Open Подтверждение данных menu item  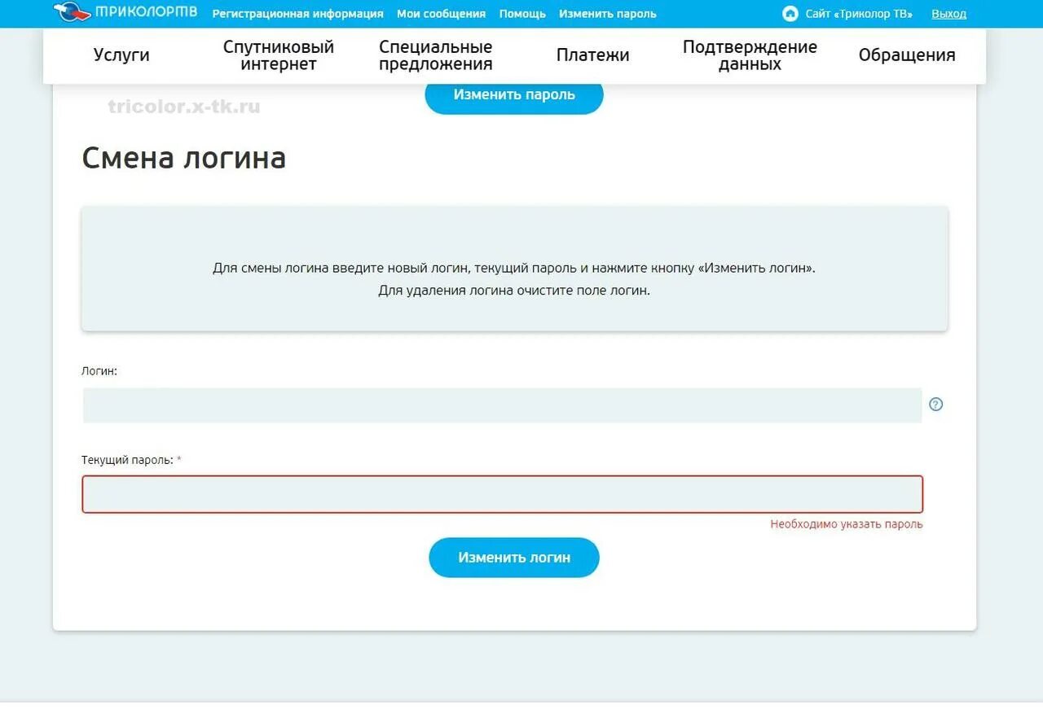pos(750,55)
